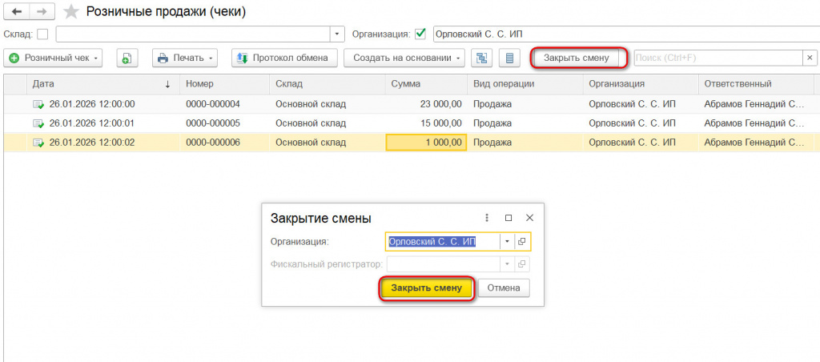Open the Розничный чек dropdown button

pos(53,58)
